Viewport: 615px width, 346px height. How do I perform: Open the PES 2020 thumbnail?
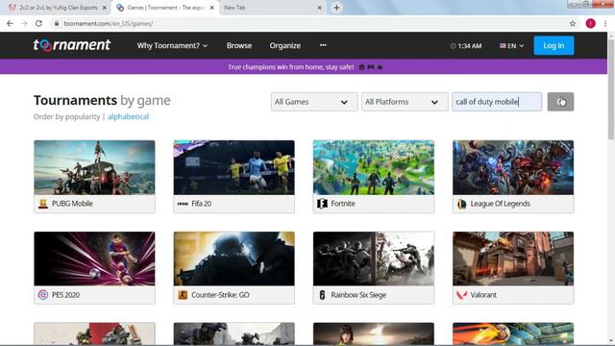pyautogui.click(x=94, y=259)
